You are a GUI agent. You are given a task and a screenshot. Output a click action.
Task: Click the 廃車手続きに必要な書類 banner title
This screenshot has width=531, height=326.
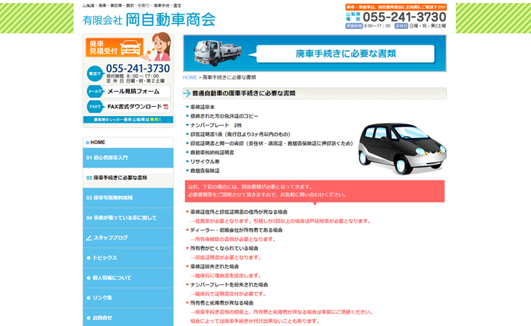(x=345, y=54)
